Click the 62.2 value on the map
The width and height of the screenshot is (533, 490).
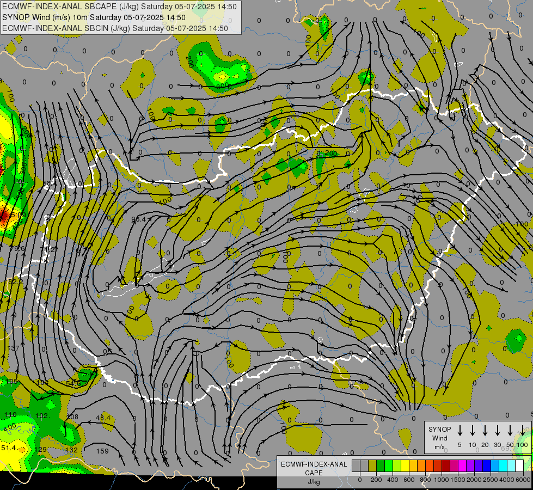(16, 282)
